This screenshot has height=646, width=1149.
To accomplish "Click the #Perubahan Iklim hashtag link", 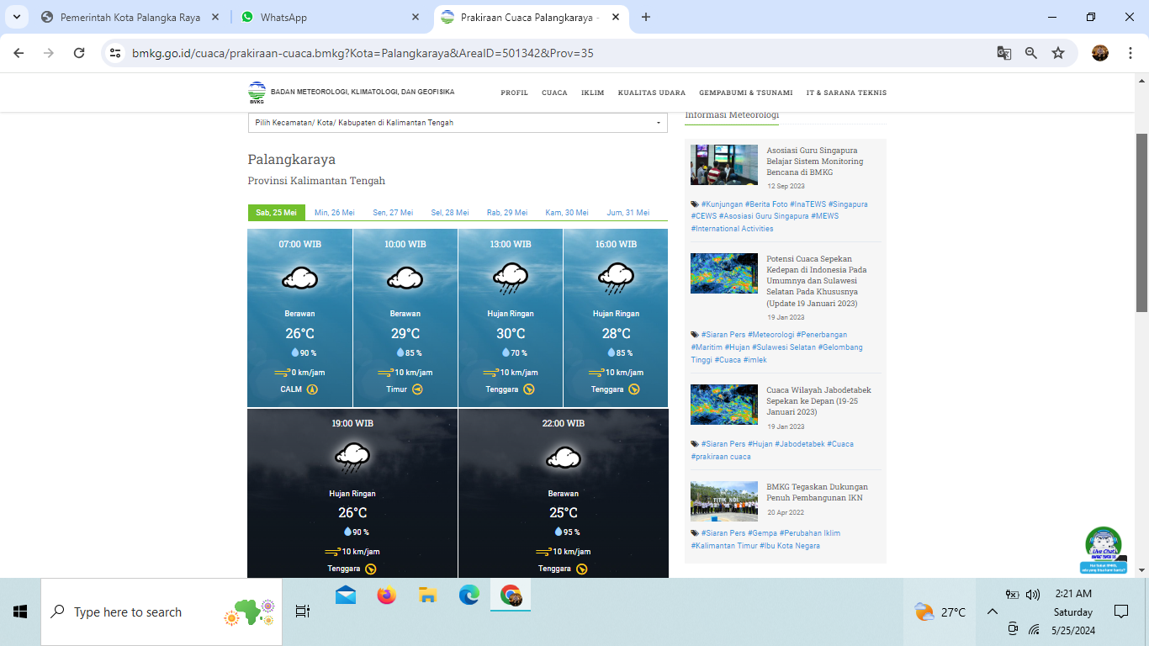I will click(x=810, y=533).
